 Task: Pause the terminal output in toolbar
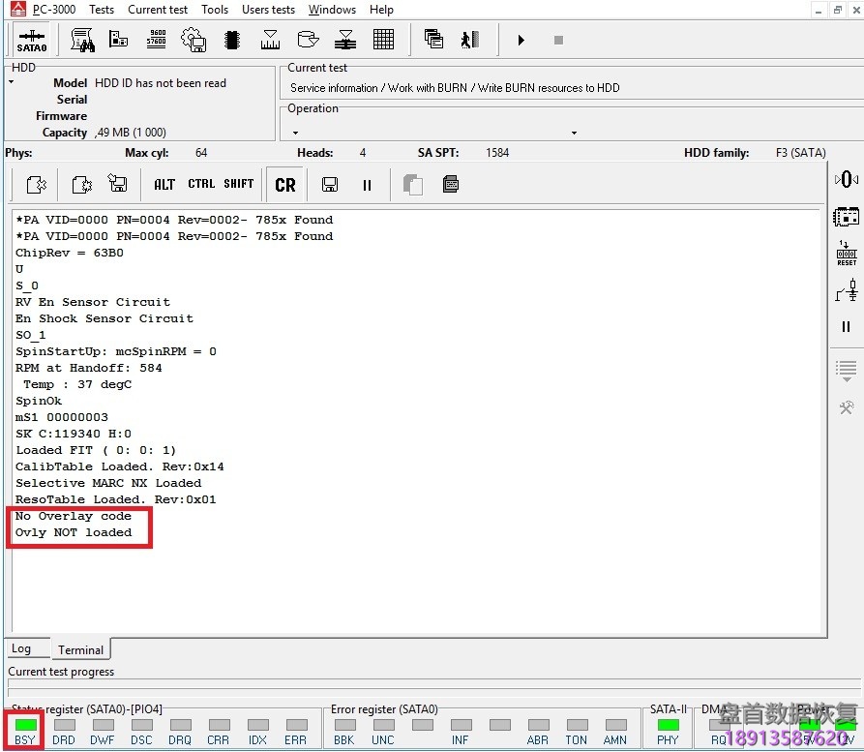(367, 184)
